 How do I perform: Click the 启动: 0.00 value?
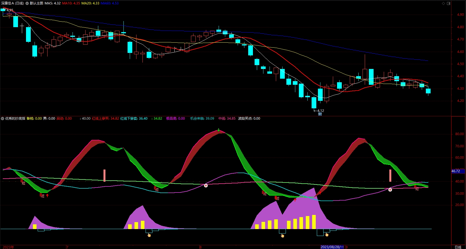[x=64, y=119]
